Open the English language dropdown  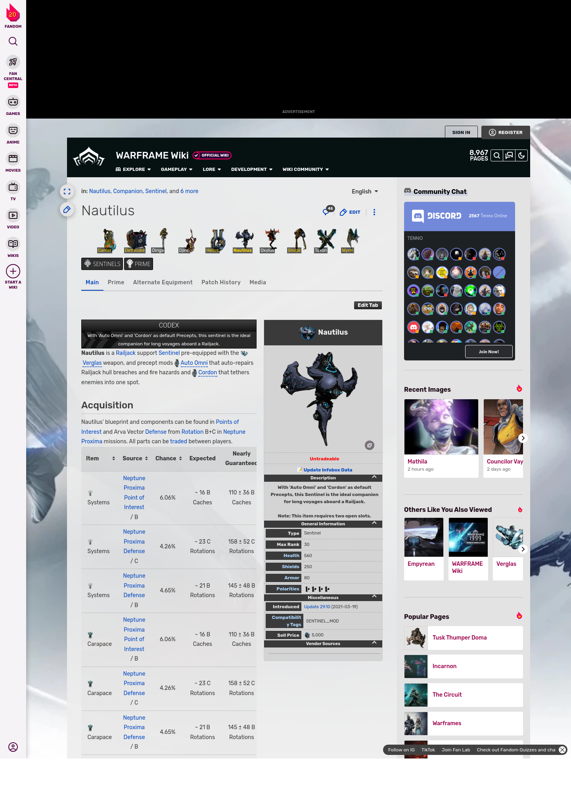point(365,192)
